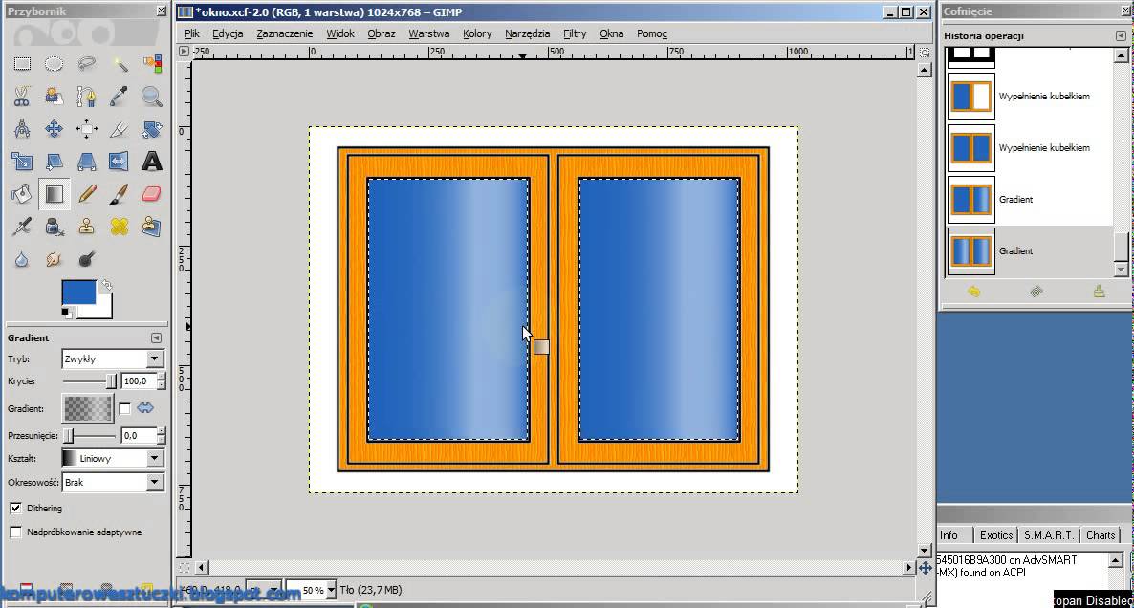Select the Ellipse Select tool
Viewport: 1134px width, 608px height.
click(x=55, y=64)
